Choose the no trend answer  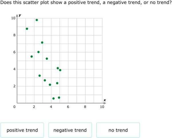tap(118, 130)
